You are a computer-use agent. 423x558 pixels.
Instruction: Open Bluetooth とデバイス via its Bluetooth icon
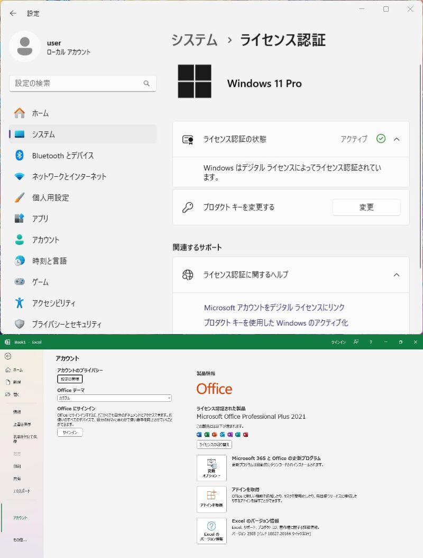pos(20,155)
